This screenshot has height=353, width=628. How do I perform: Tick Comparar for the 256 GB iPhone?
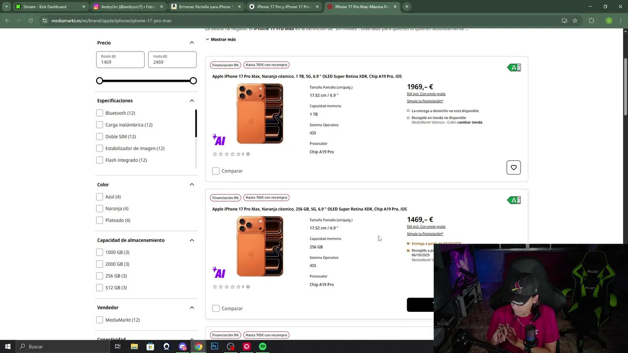(x=216, y=308)
